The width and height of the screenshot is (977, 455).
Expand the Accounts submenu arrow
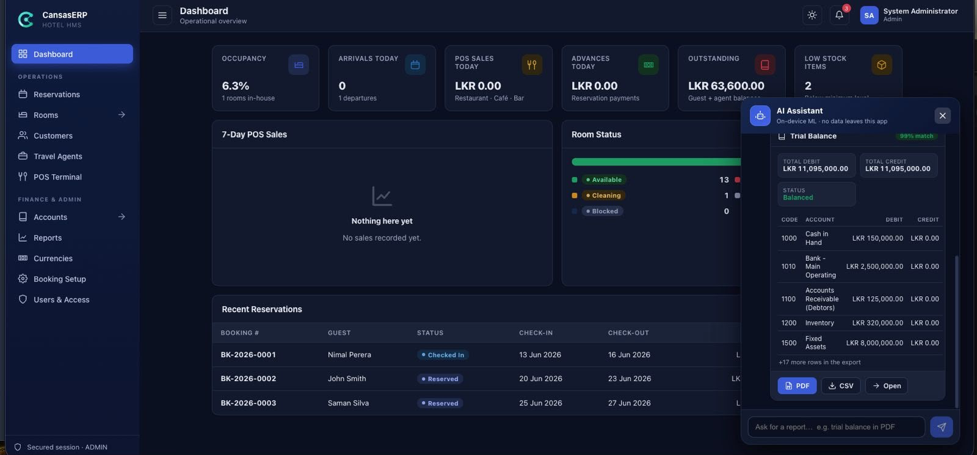point(122,217)
